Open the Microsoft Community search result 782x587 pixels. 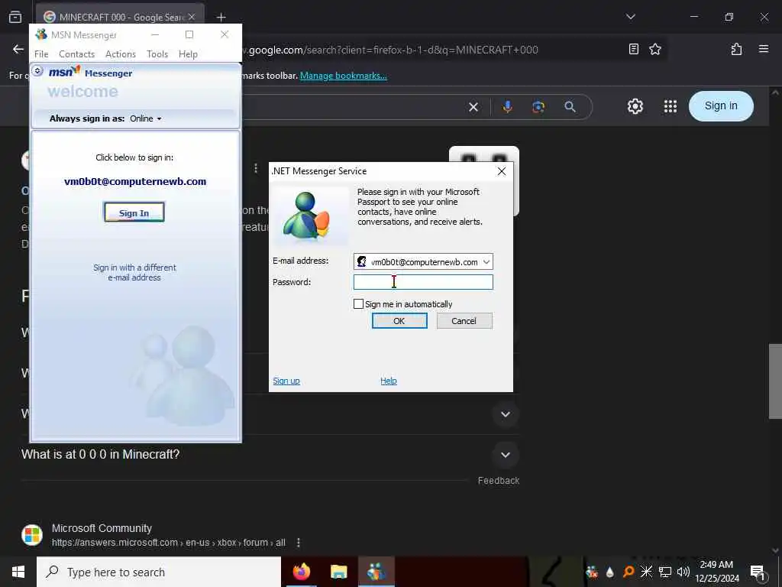tap(102, 528)
